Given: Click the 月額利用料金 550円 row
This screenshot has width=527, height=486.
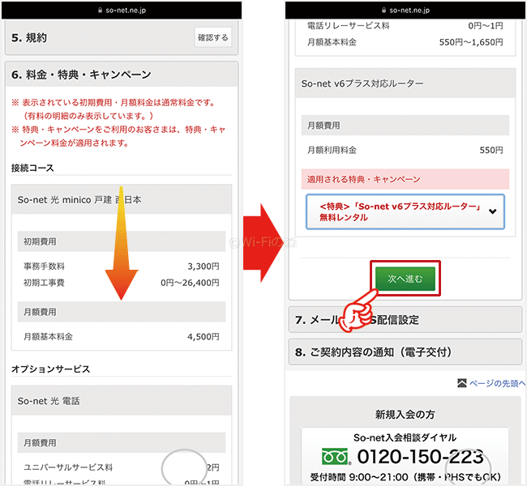Looking at the screenshot, I should point(405,150).
